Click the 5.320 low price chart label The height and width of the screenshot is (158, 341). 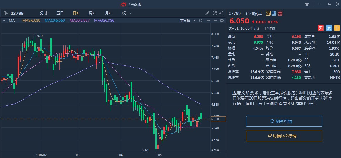(146, 150)
